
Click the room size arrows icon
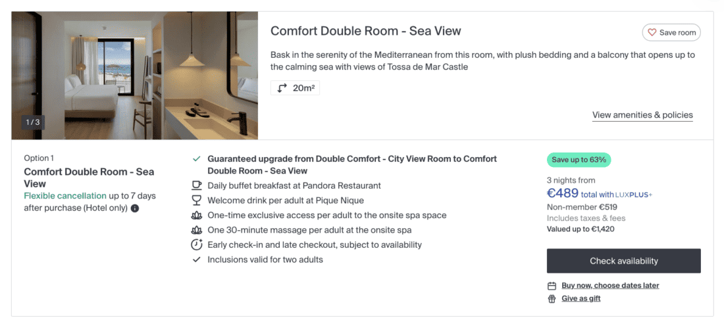[x=282, y=88]
